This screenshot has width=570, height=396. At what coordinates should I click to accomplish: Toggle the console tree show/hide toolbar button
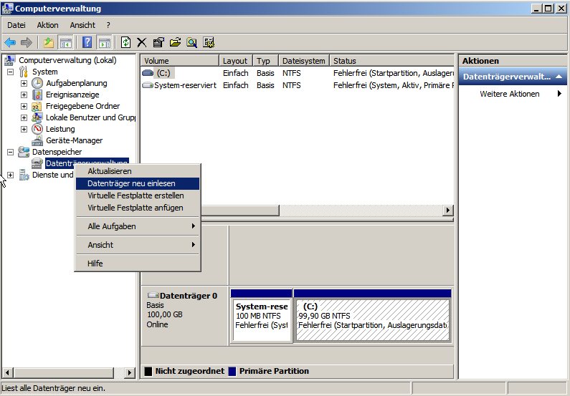tap(65, 42)
